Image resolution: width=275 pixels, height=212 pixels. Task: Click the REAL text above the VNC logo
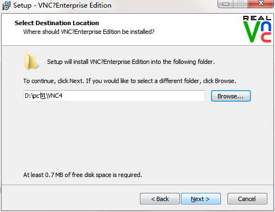tap(257, 18)
